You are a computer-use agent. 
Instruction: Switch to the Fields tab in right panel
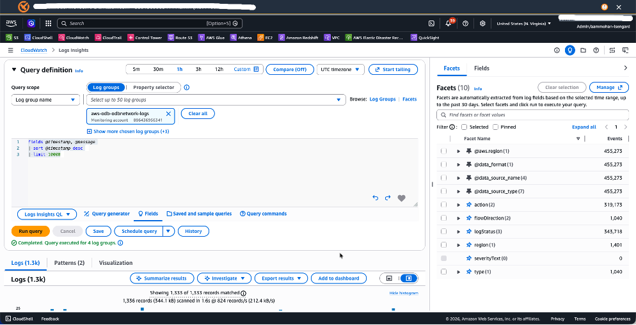(x=481, y=68)
